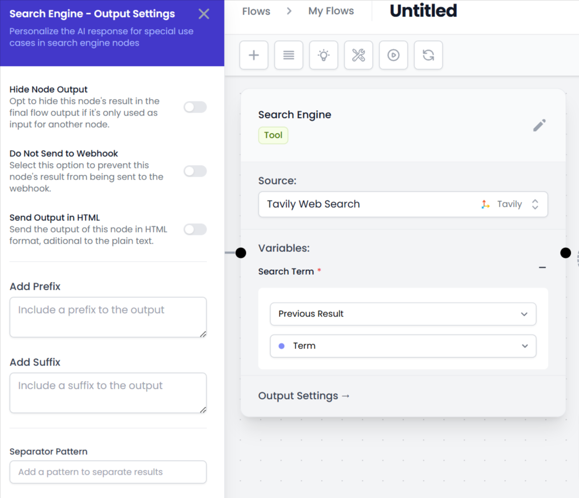The image size is (579, 498).
Task: Turn on Send Output in HTML
Action: coord(195,230)
